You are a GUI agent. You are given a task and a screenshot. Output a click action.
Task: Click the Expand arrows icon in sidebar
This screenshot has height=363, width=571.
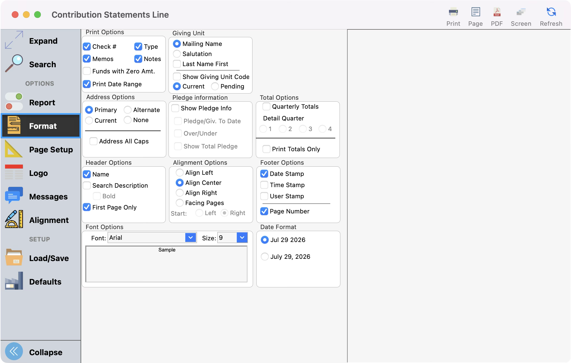14,40
